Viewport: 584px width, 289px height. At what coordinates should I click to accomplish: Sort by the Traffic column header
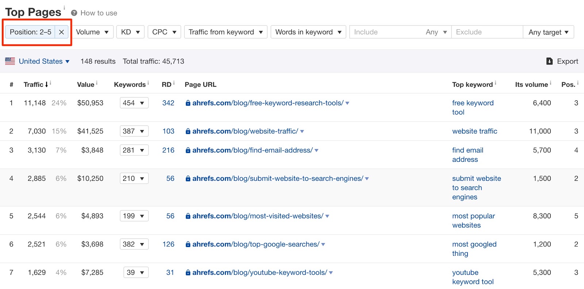(36, 85)
